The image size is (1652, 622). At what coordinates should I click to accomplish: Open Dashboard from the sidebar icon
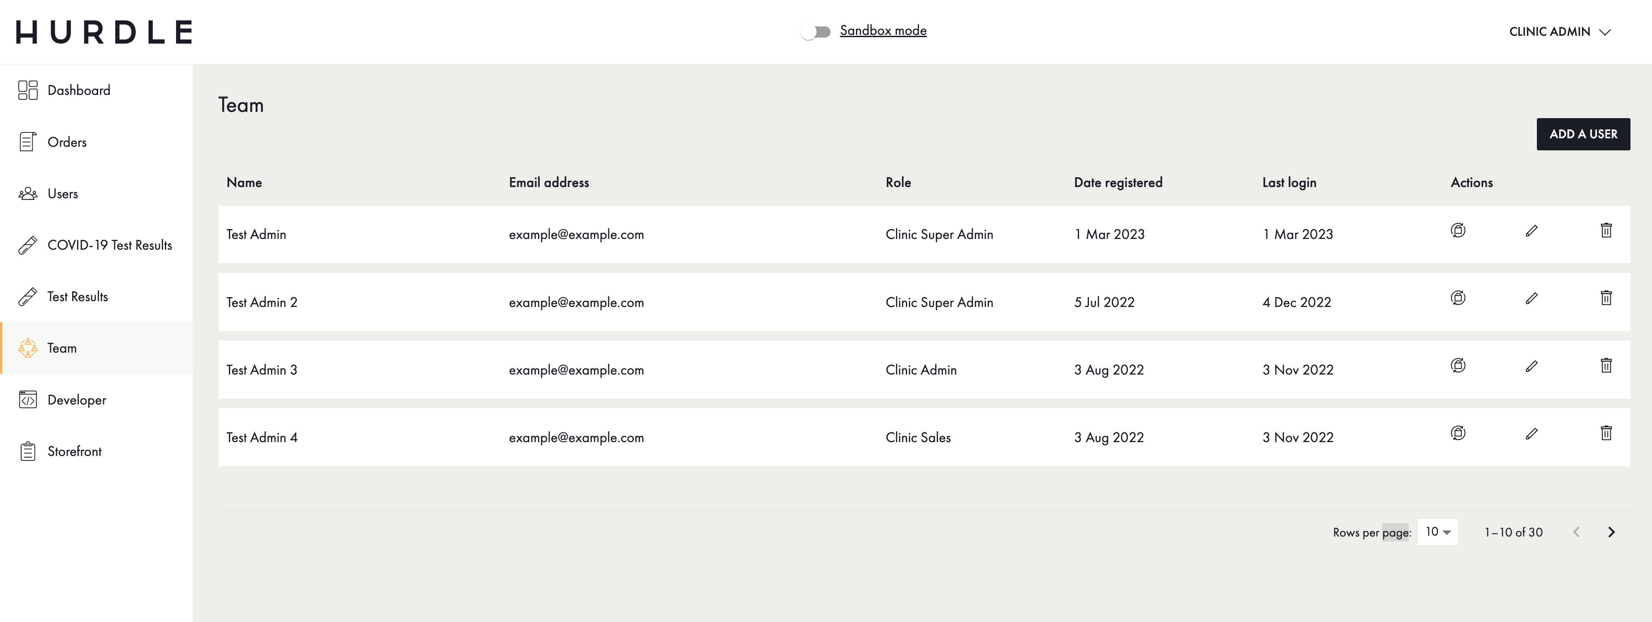28,90
